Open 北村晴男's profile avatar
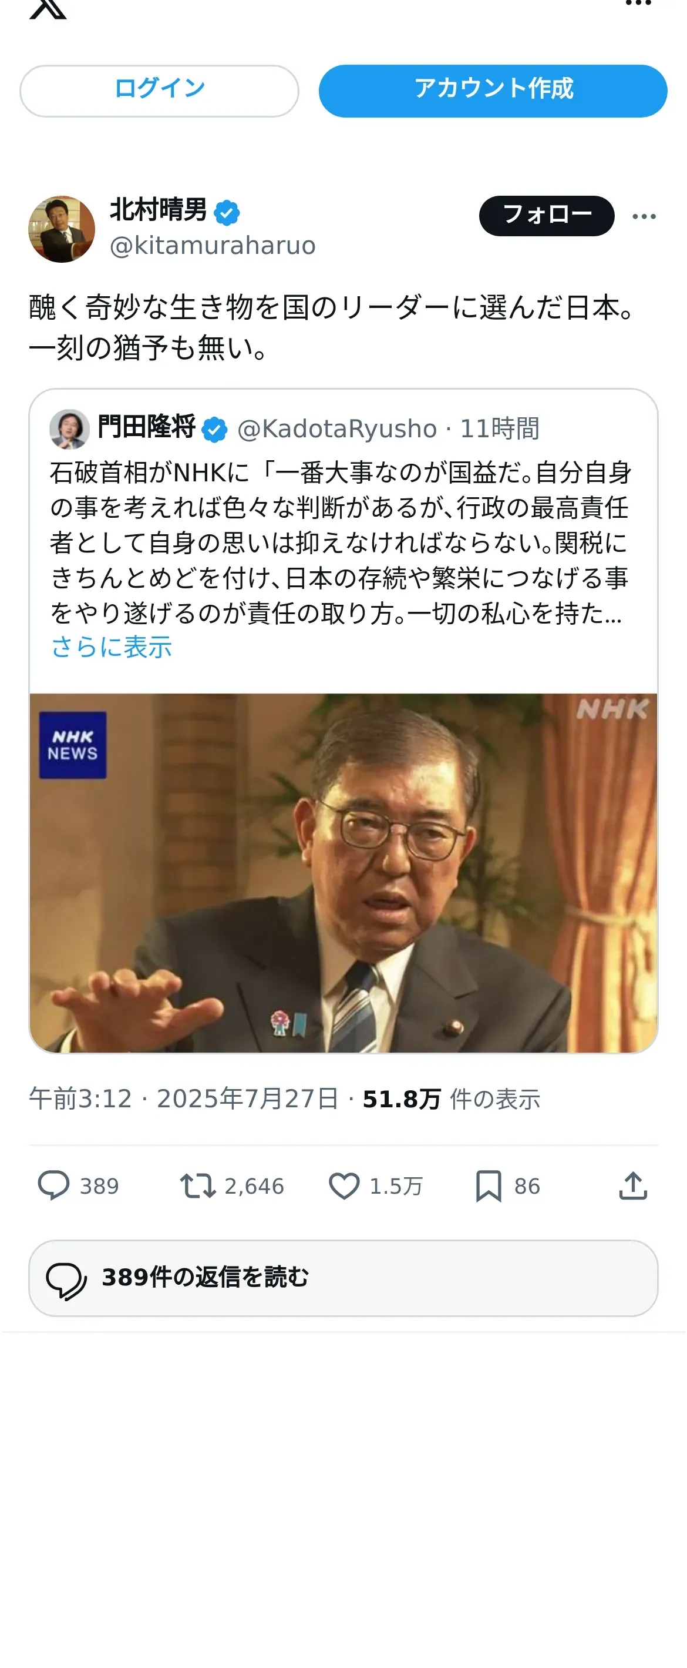 pyautogui.click(x=62, y=229)
